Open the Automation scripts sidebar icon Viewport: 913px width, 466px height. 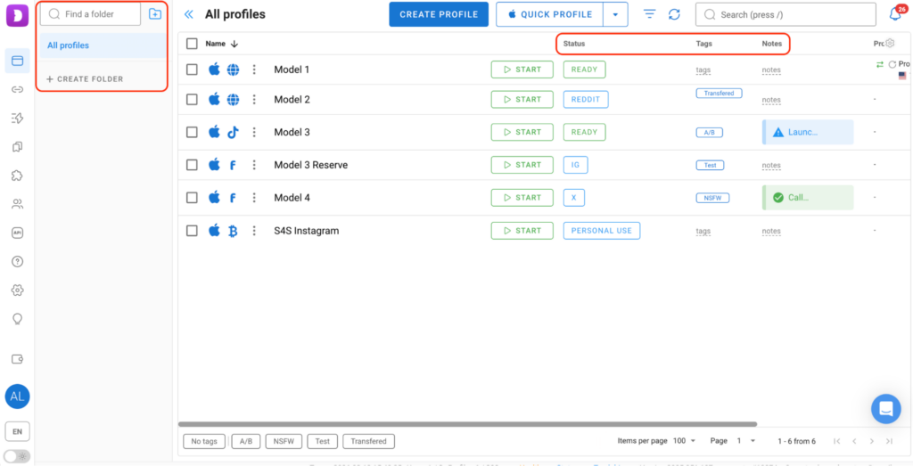pos(17,119)
